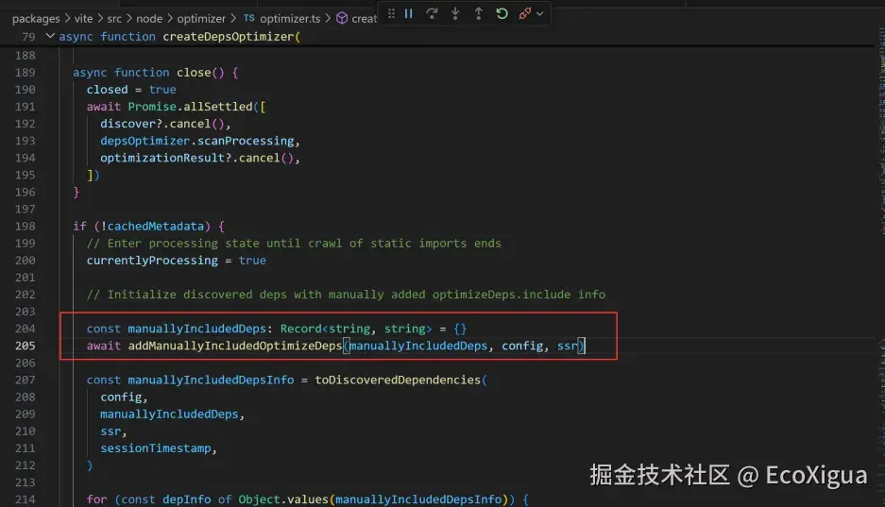The image size is (885, 507).
Task: Open the 'packages' breadcrumb segment
Action: 36,19
